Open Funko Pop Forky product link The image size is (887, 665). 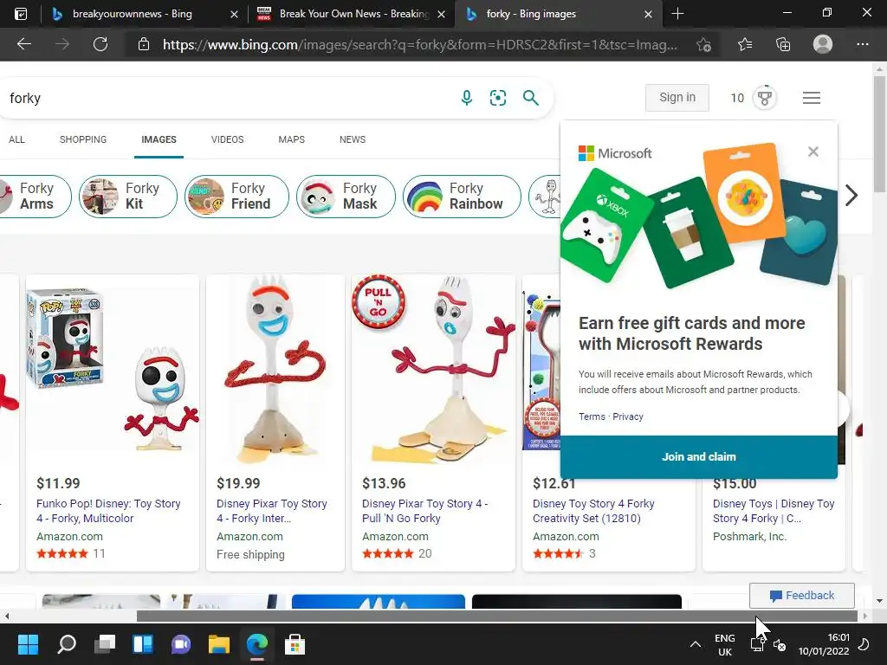click(x=108, y=511)
